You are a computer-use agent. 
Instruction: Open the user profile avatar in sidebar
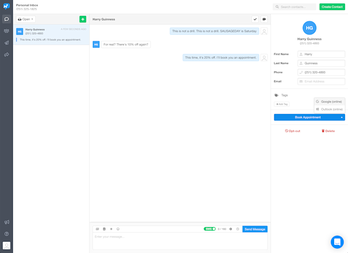click(6, 246)
